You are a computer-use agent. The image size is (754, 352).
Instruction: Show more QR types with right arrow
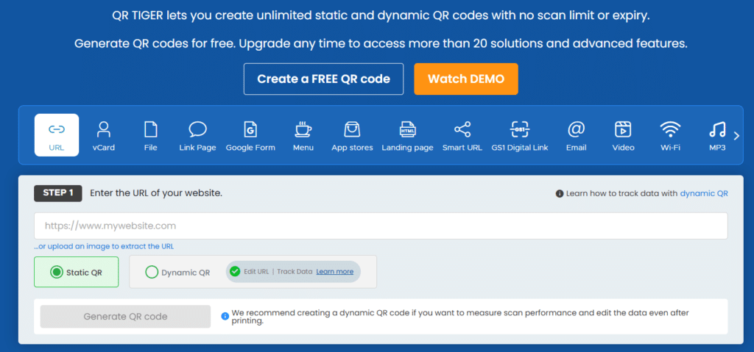coord(736,136)
